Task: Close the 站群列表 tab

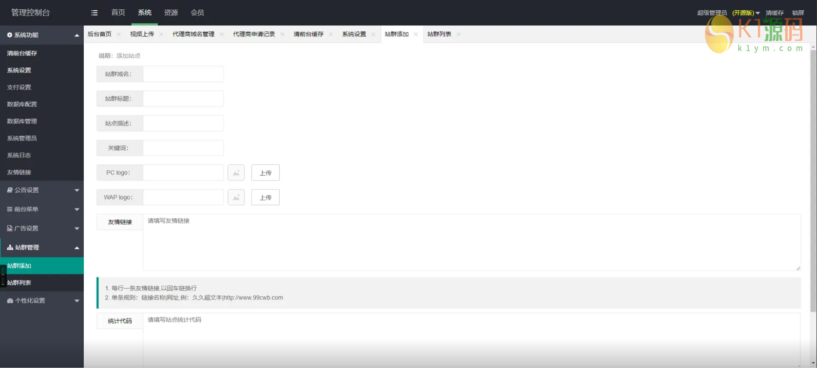Action: click(458, 34)
